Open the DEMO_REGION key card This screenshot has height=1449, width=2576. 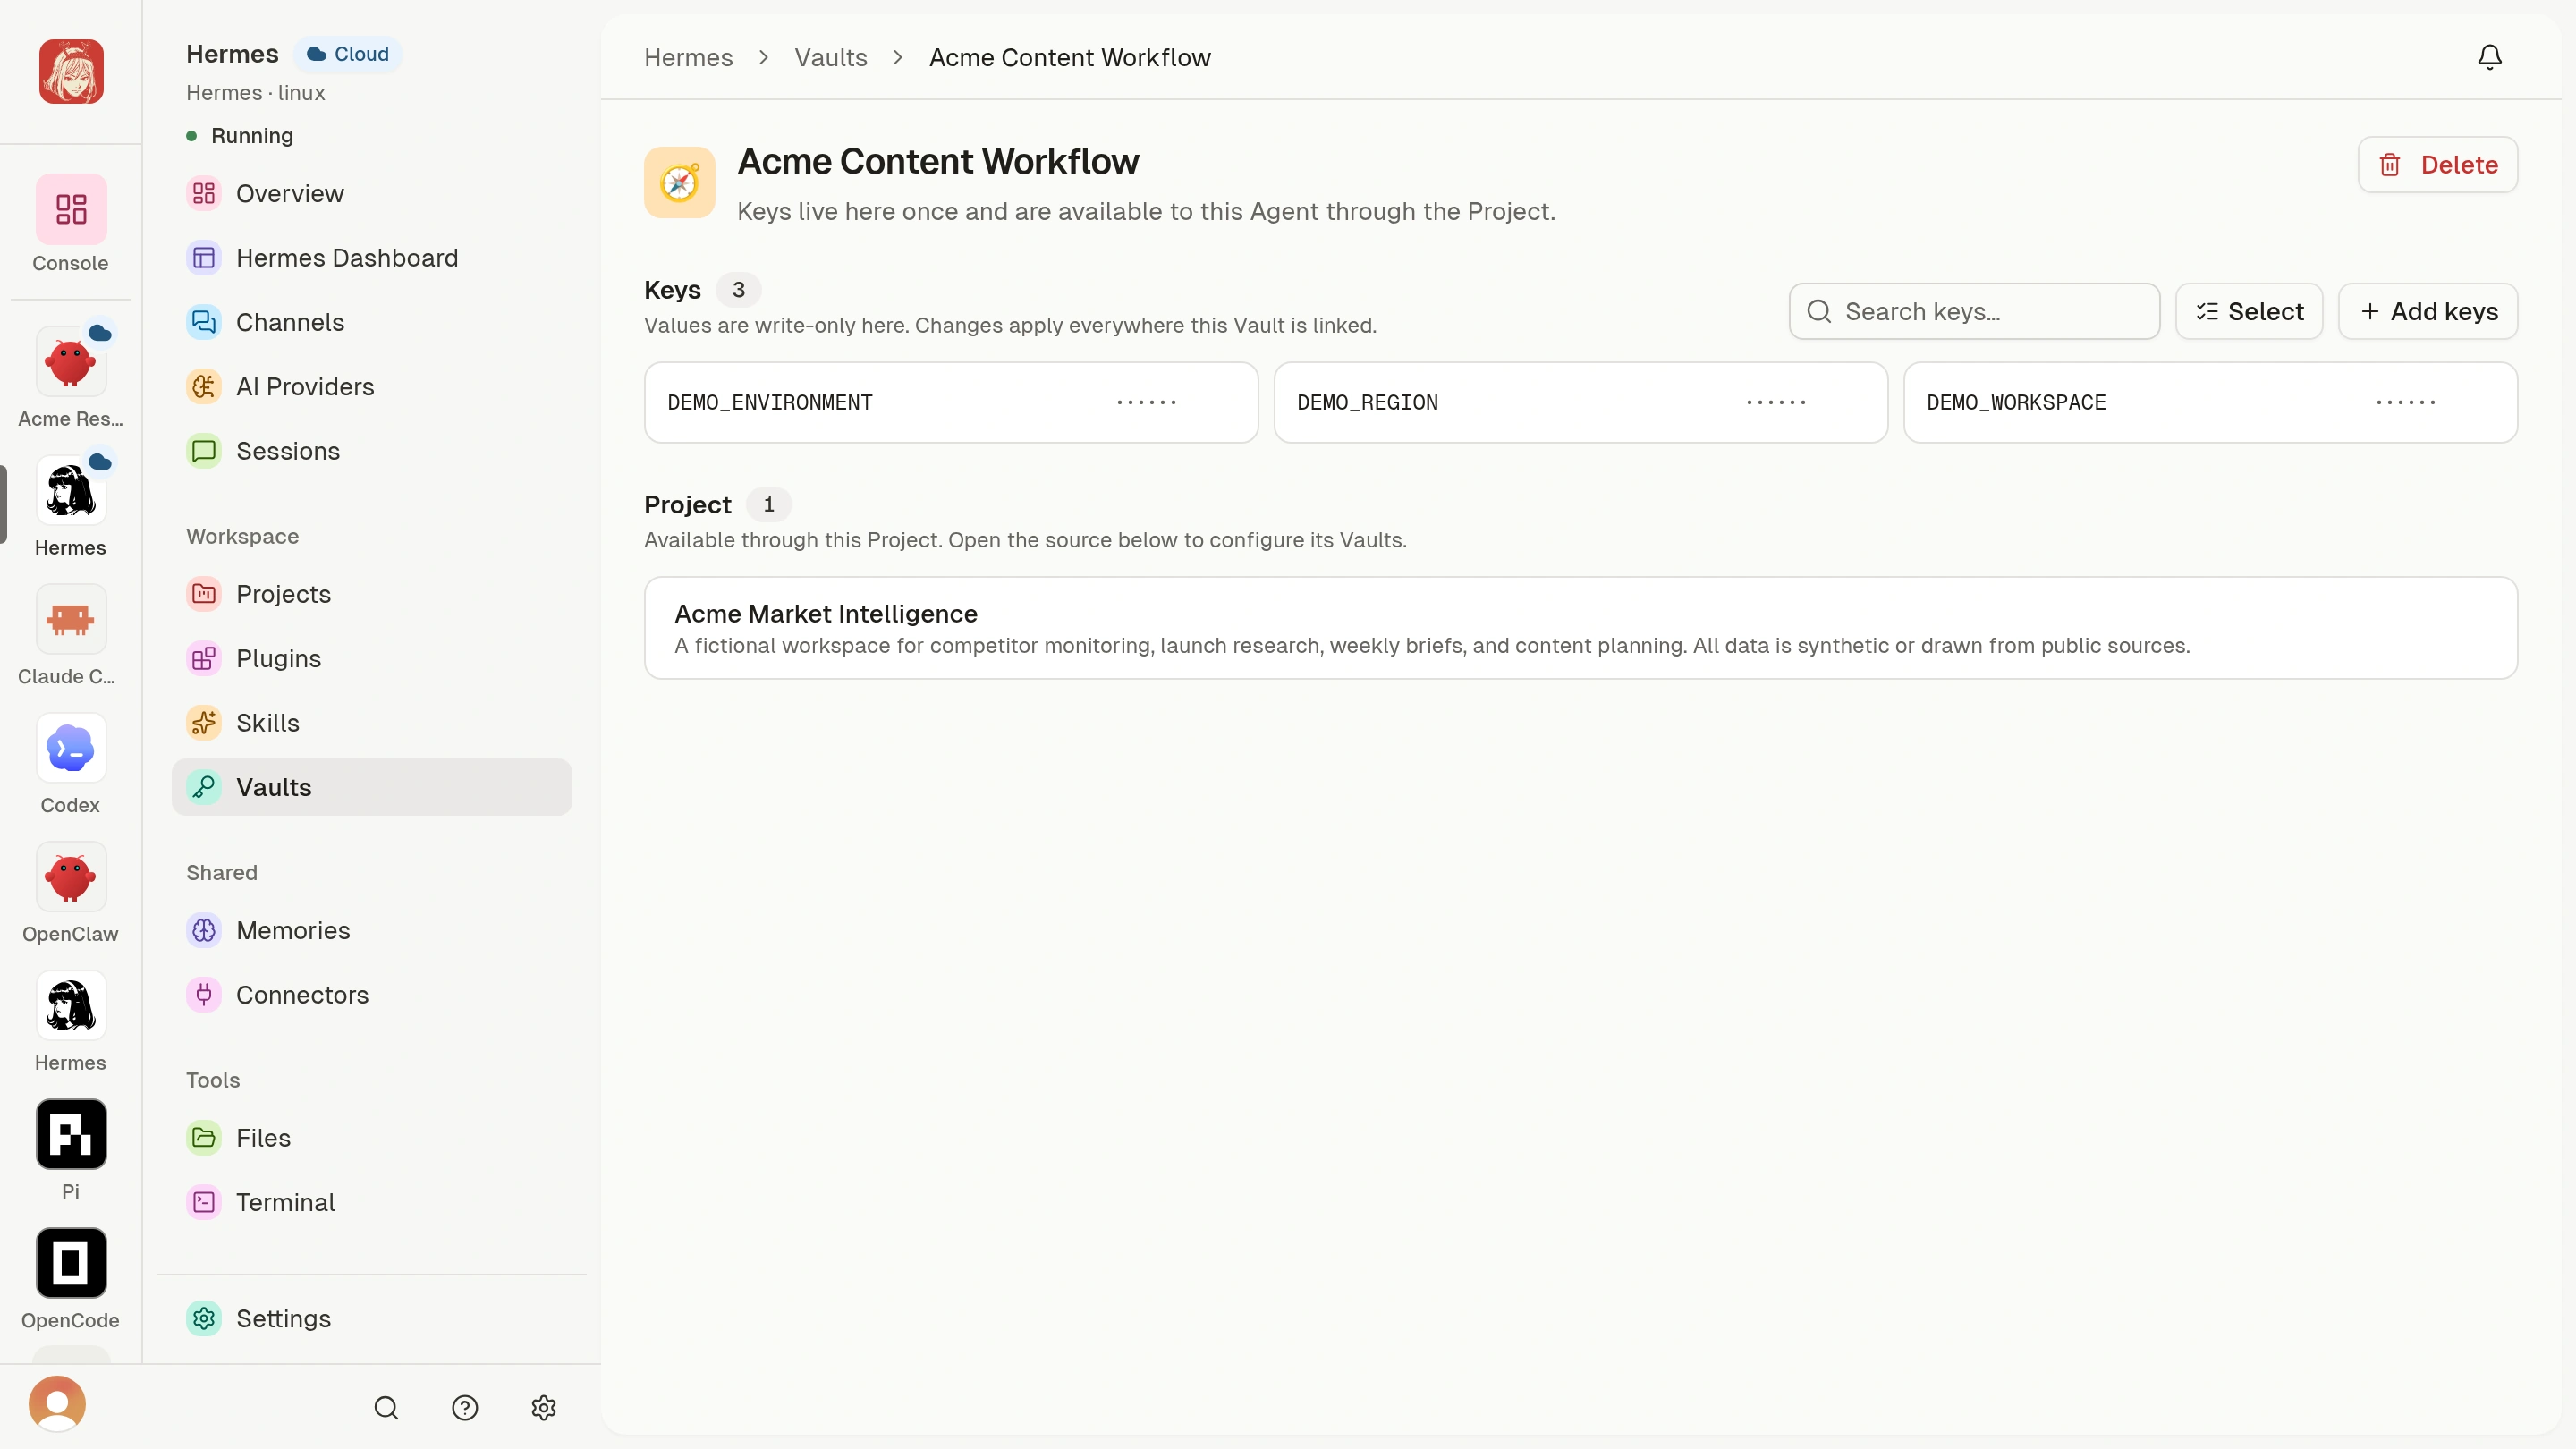1580,403
